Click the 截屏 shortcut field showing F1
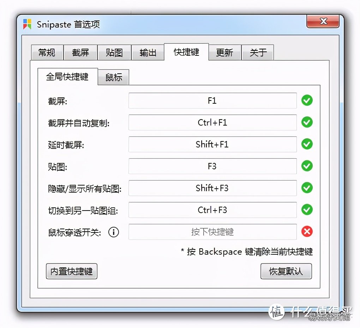Viewport: 360px width, 328px height. tap(212, 101)
